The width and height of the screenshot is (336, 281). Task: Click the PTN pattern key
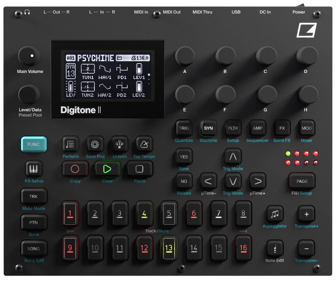(x=34, y=223)
